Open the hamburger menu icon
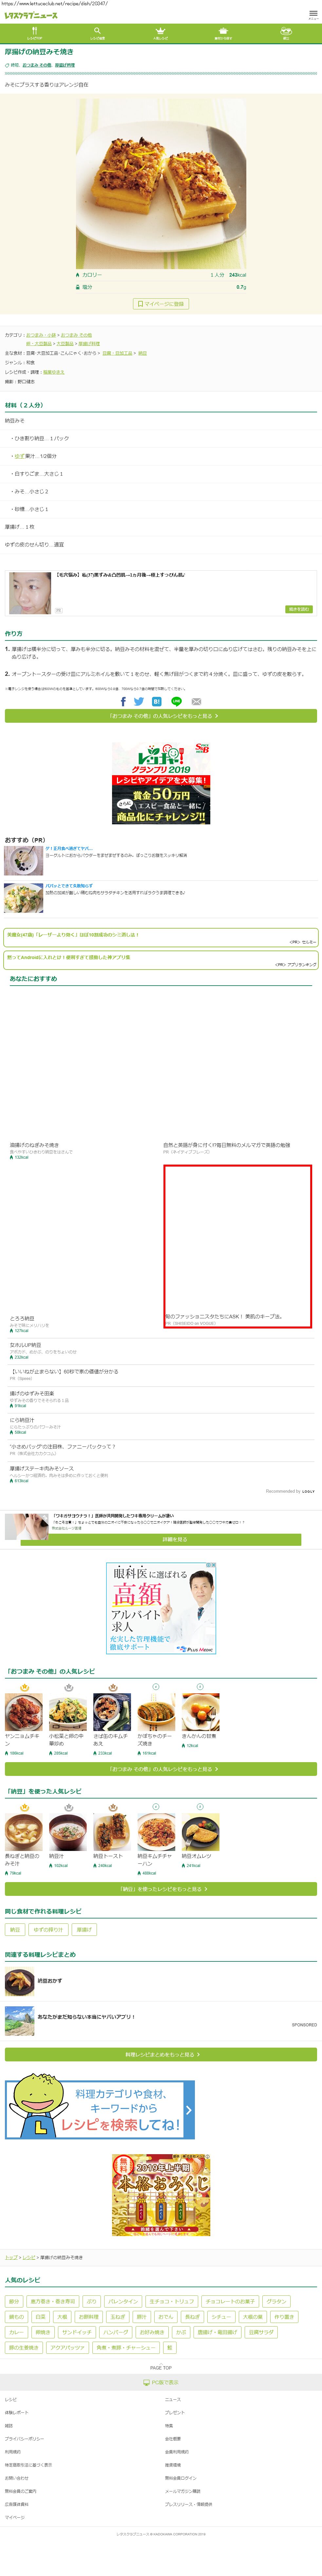 (x=313, y=16)
